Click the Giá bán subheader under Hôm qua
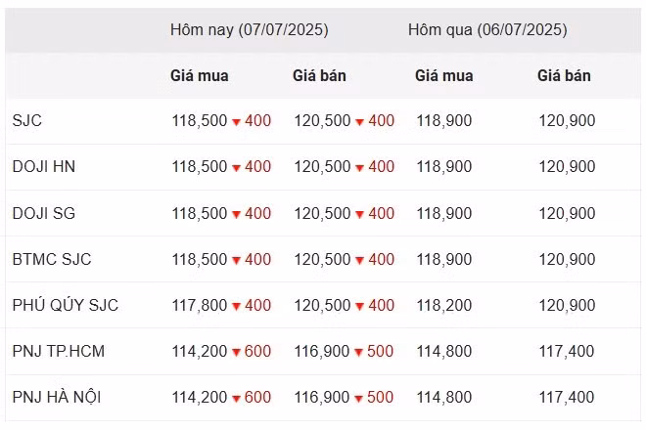This screenshot has width=646, height=430. 564,75
